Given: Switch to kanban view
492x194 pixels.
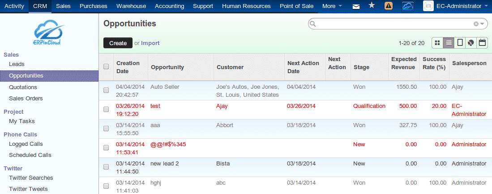Looking at the screenshot, I should [x=437, y=43].
